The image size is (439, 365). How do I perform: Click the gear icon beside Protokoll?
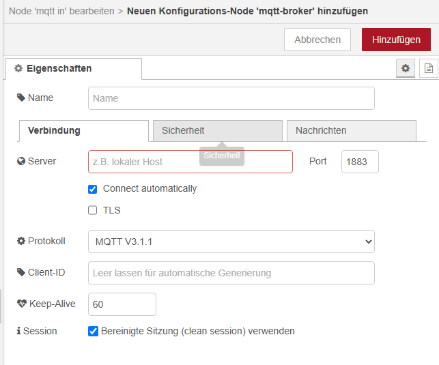point(20,242)
